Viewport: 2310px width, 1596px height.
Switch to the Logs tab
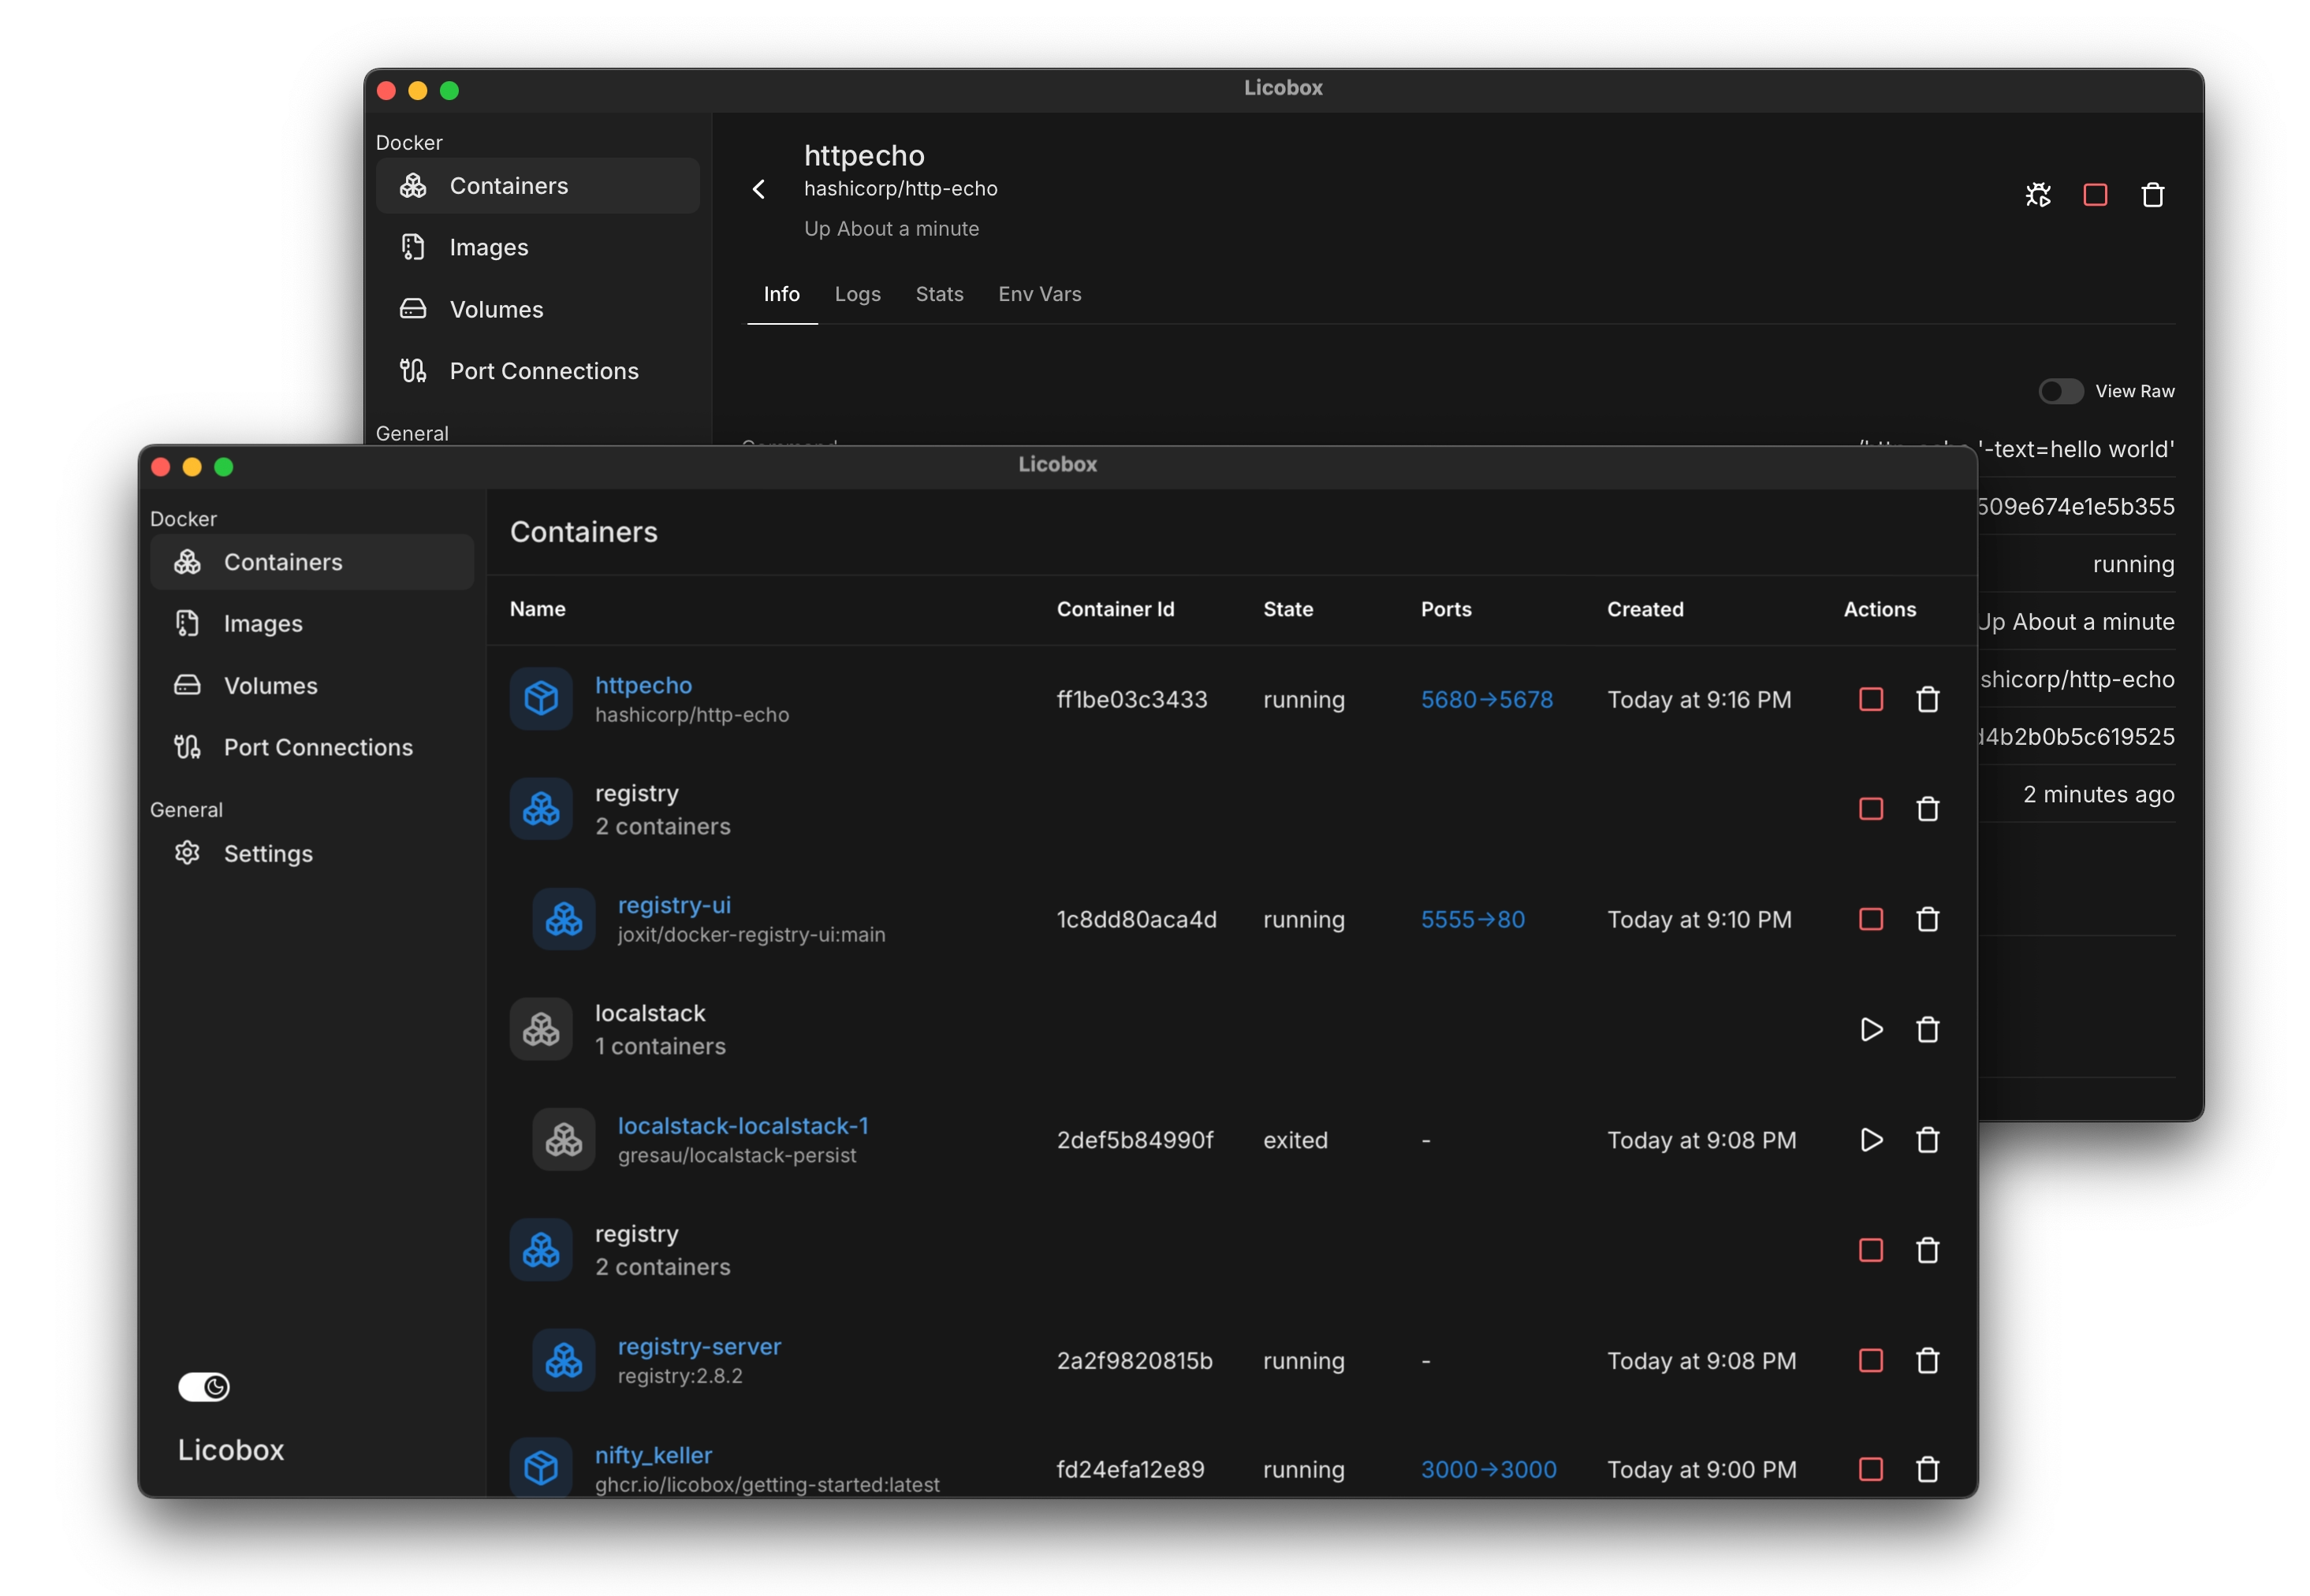click(x=857, y=294)
